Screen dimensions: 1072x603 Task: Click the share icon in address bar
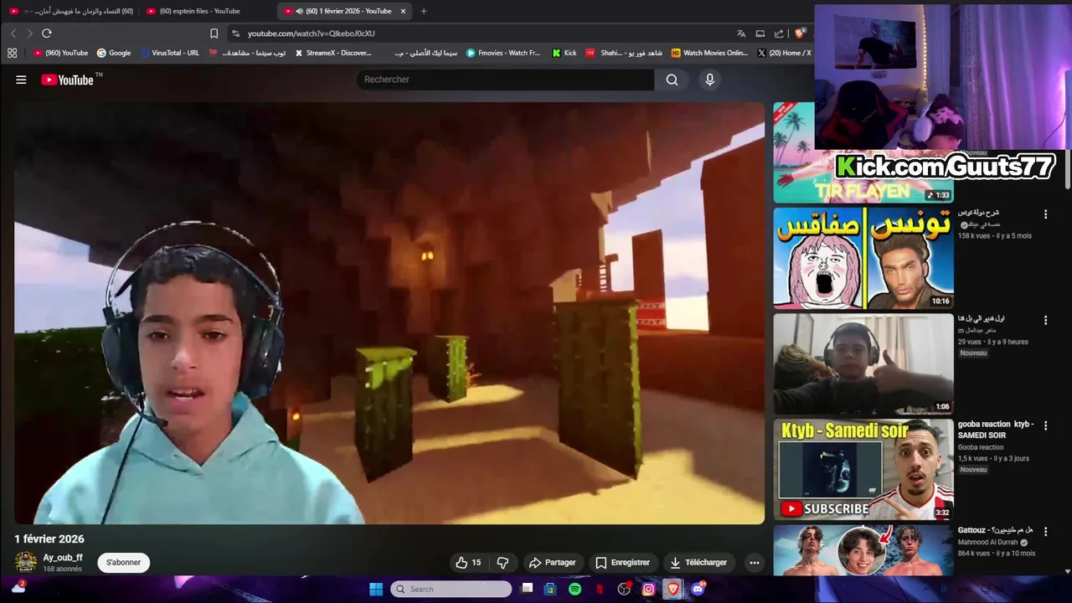tap(779, 33)
